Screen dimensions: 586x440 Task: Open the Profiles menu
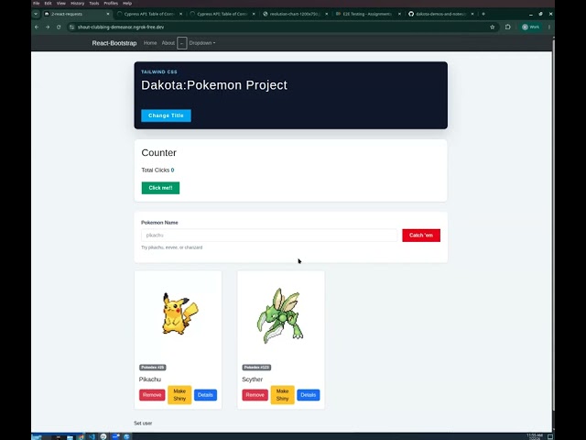click(111, 3)
